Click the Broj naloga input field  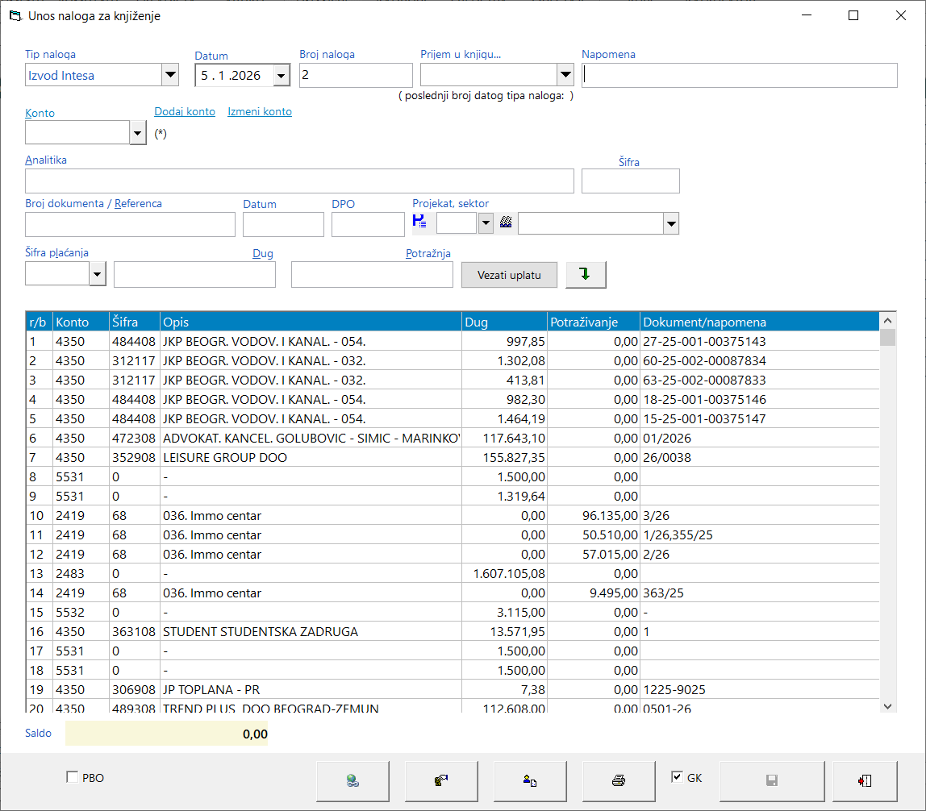[356, 76]
